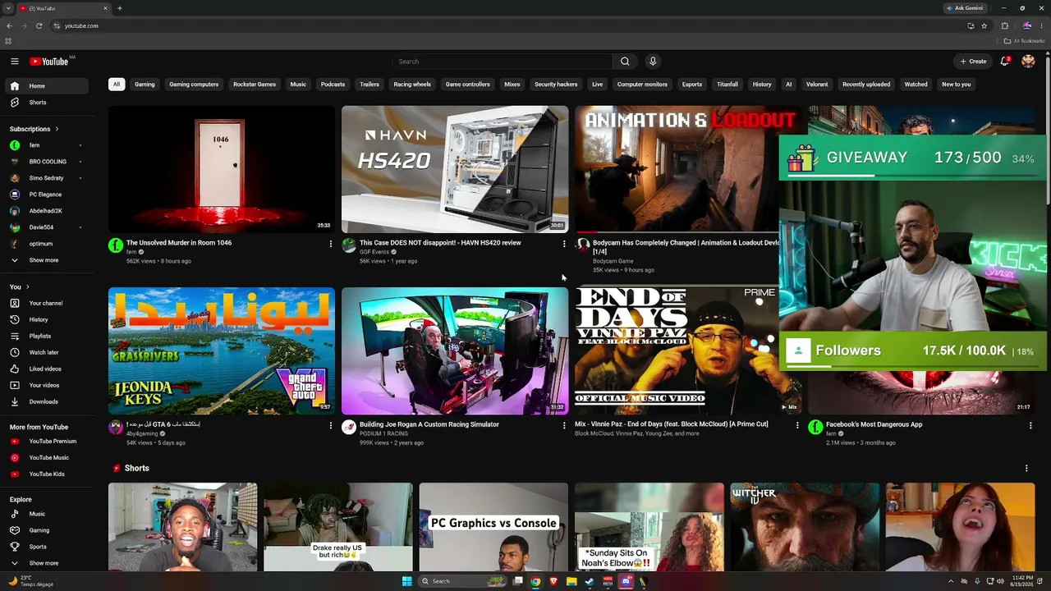
Task: Explore Sports in the sidebar
Action: coord(48,547)
